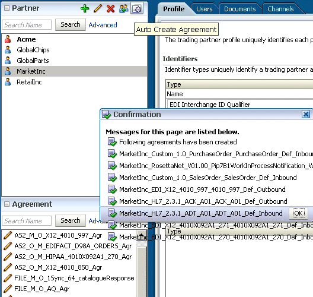Click the partner Search button
This screenshot has width=313, height=297.
click(x=71, y=24)
